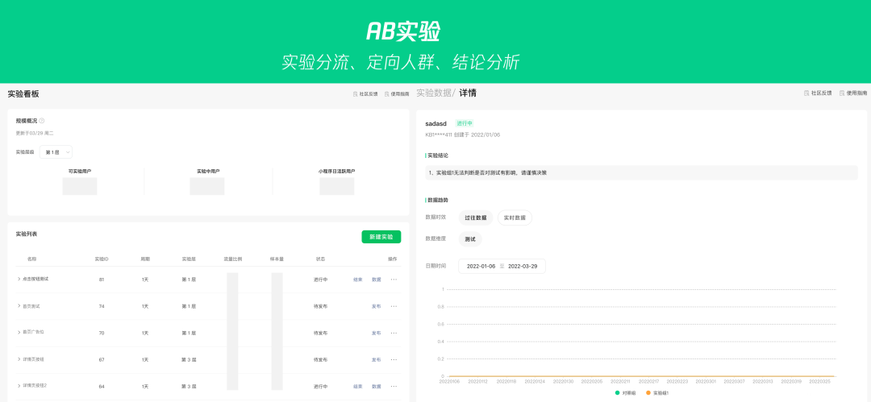871x402 pixels.
Task: Click the 实验ID column header
Action: click(101, 259)
